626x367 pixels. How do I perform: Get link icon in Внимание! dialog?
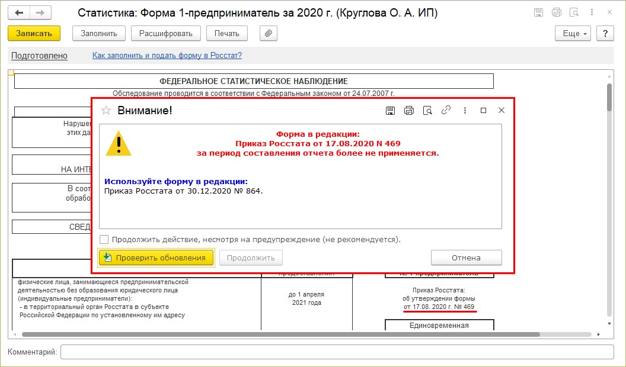[446, 110]
